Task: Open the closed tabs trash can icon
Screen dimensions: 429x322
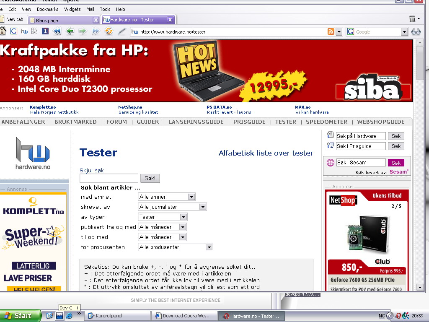Action: coord(412,19)
